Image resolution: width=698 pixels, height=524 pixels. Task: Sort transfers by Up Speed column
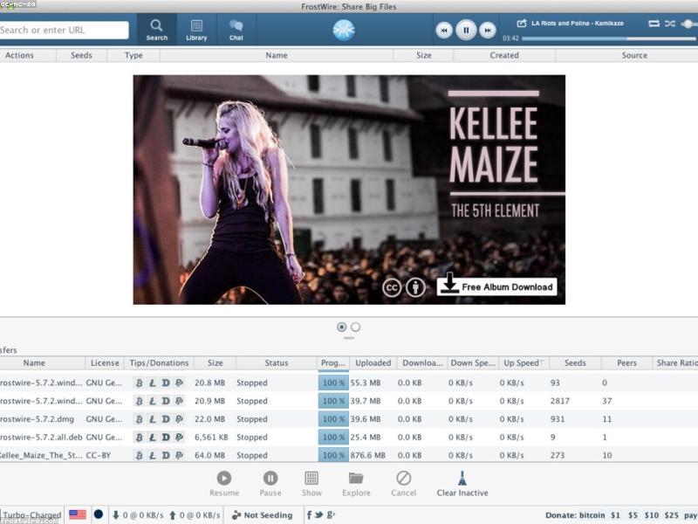tap(523, 362)
